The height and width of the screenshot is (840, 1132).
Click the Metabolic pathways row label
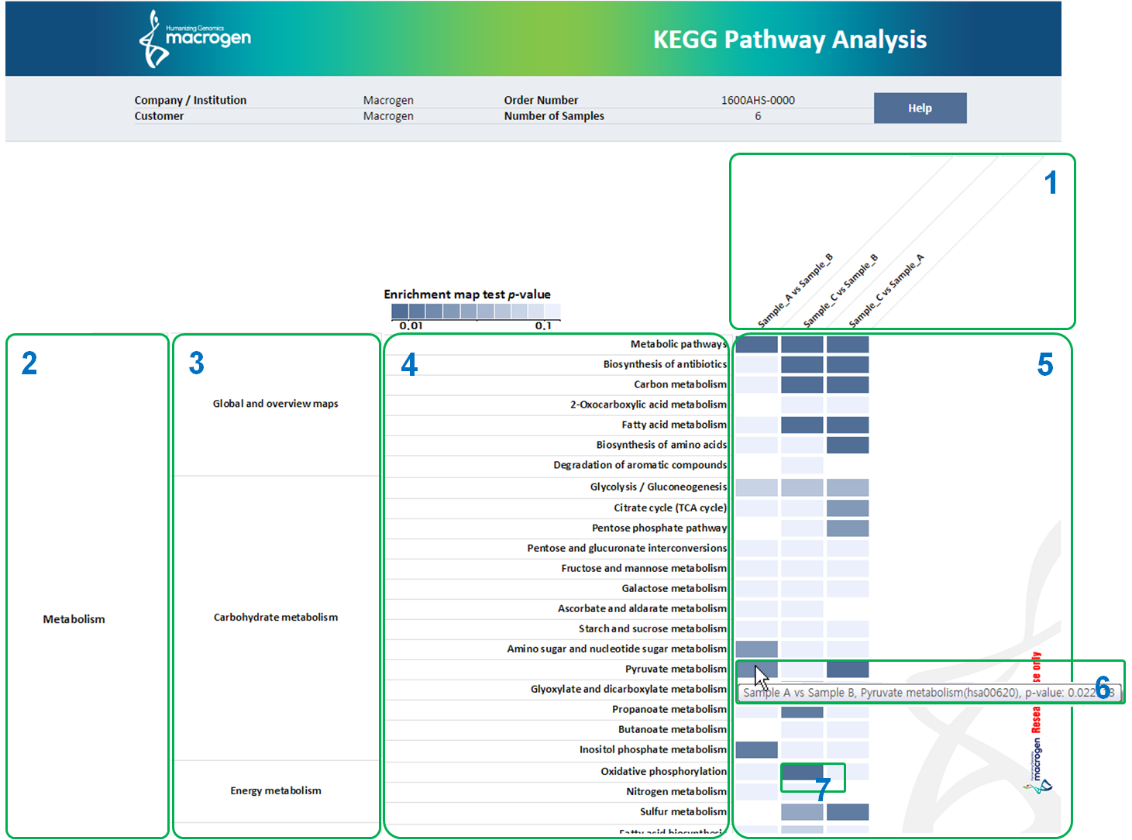pos(678,344)
